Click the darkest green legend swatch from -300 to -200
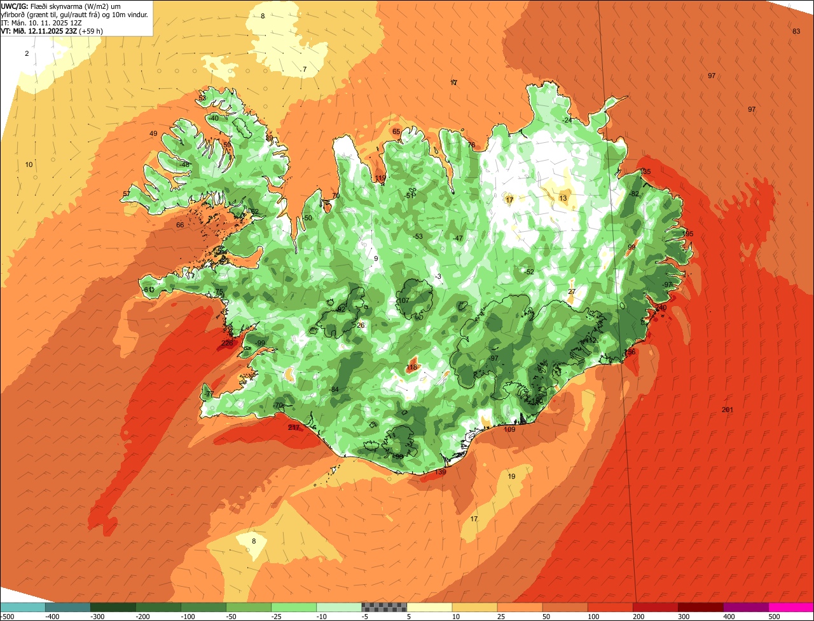Image resolution: width=814 pixels, height=621 pixels. (113, 607)
